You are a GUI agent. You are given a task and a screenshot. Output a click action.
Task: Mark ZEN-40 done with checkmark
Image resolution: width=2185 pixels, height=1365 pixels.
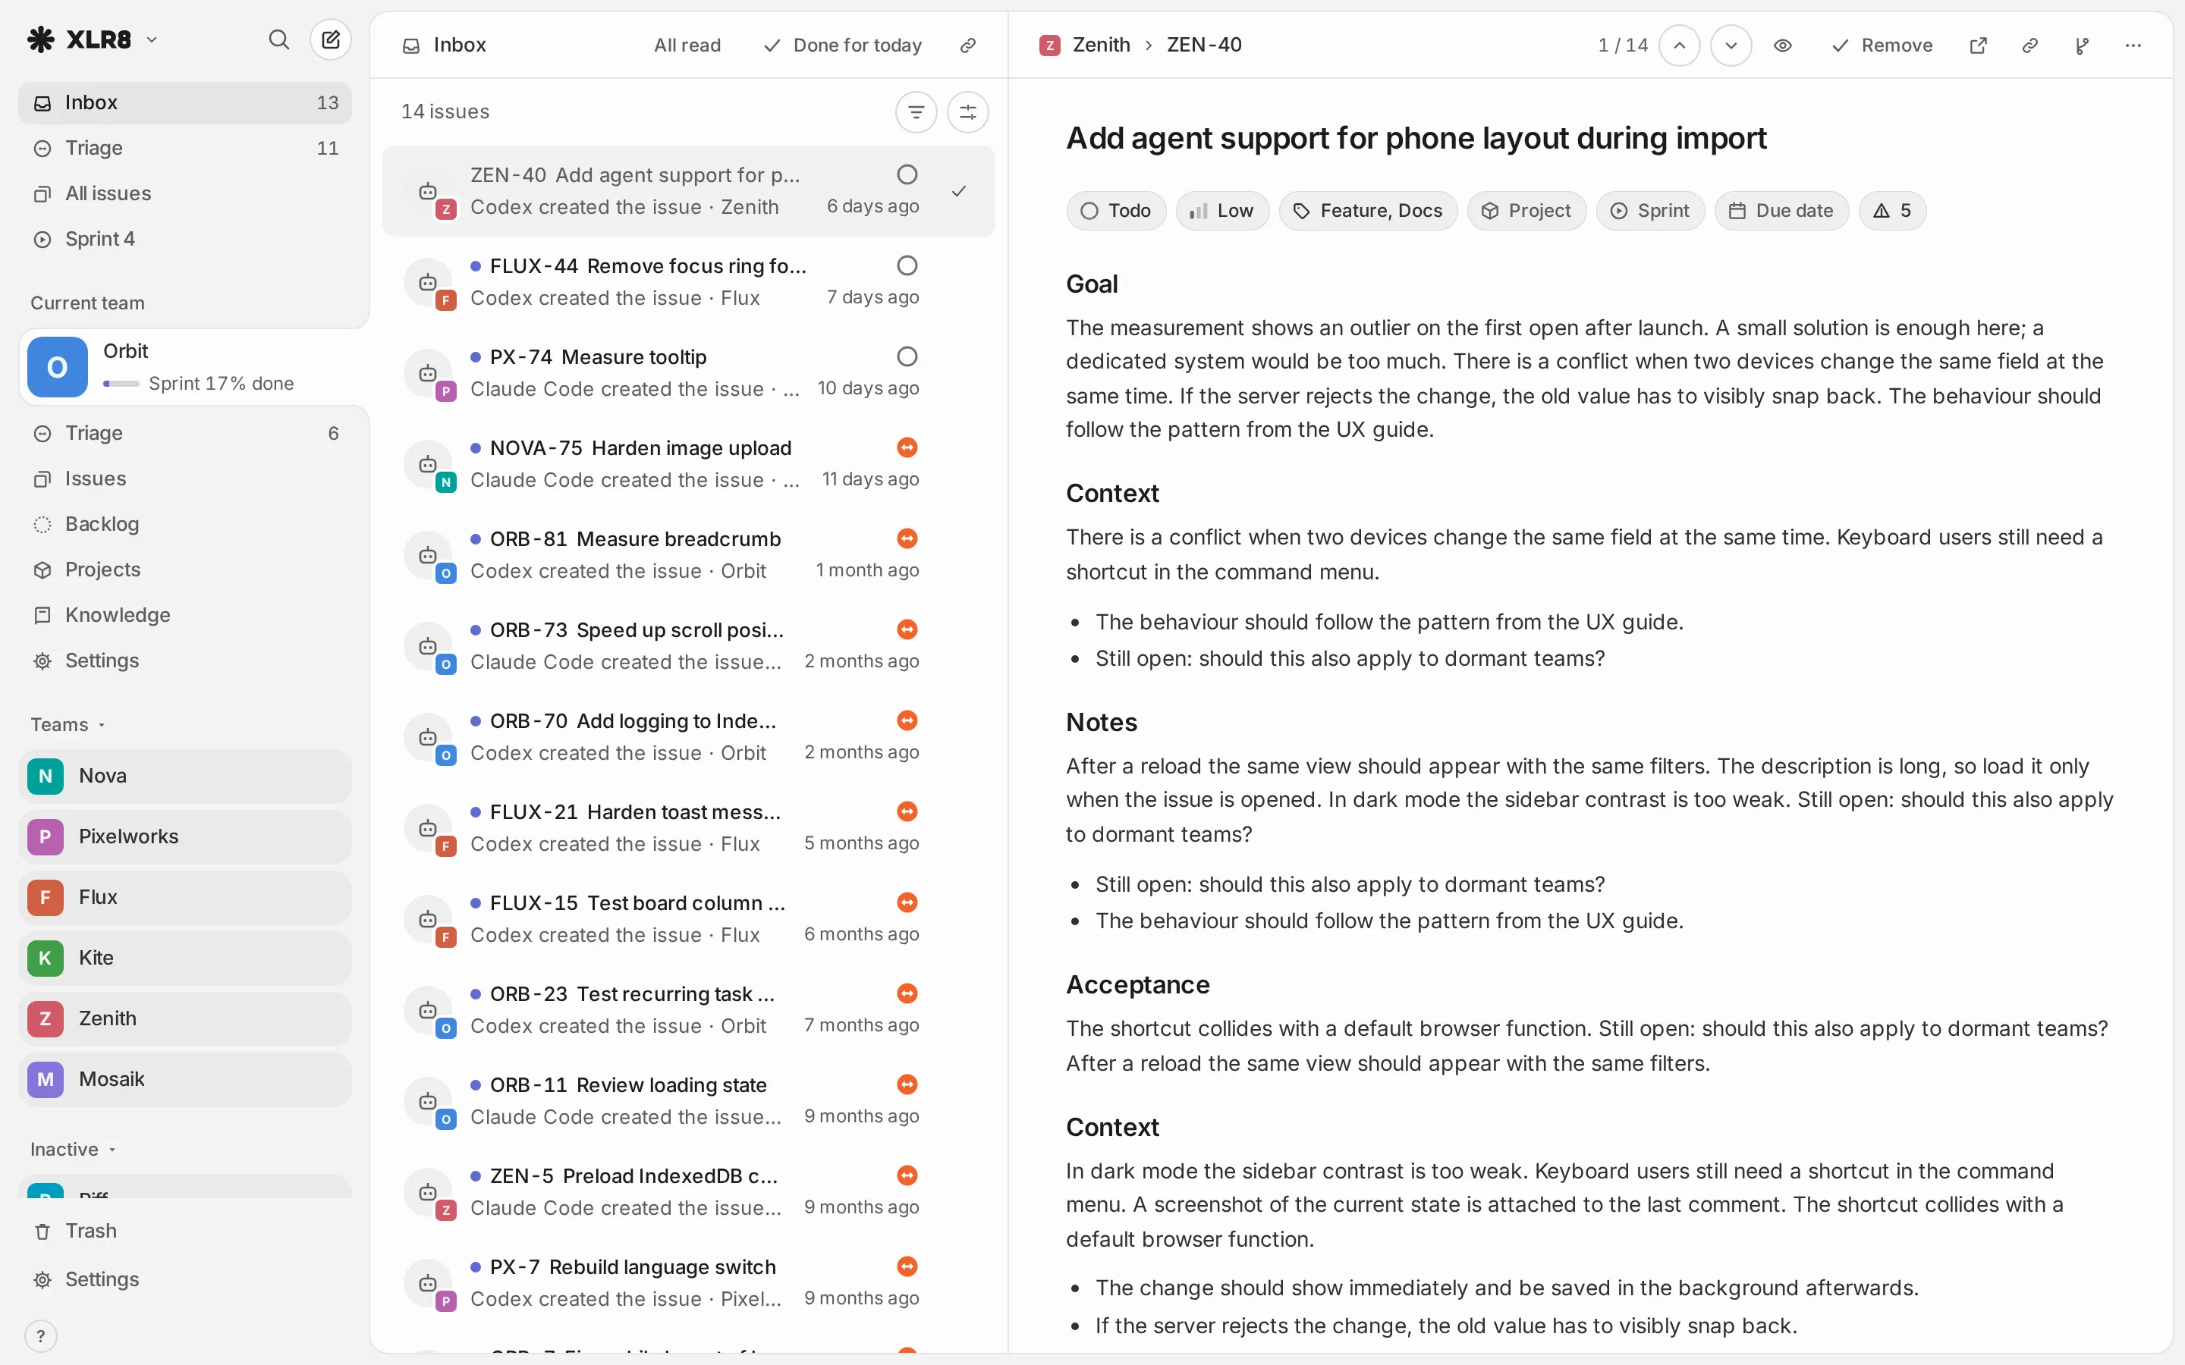point(959,191)
